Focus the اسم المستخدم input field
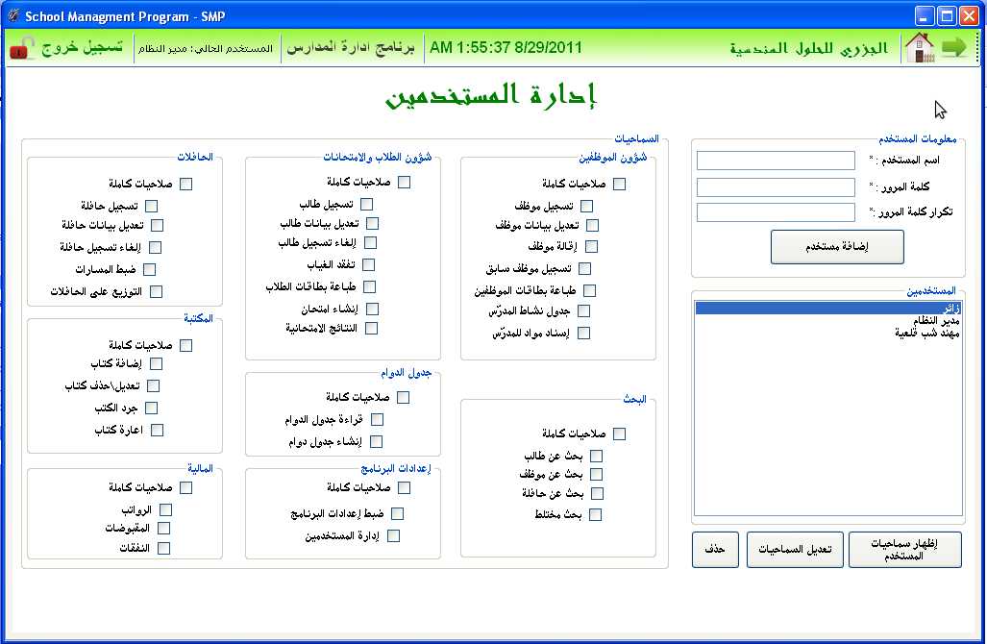 click(776, 161)
